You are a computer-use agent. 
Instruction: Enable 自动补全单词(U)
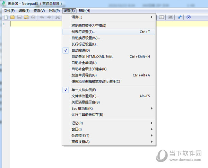point(109,63)
